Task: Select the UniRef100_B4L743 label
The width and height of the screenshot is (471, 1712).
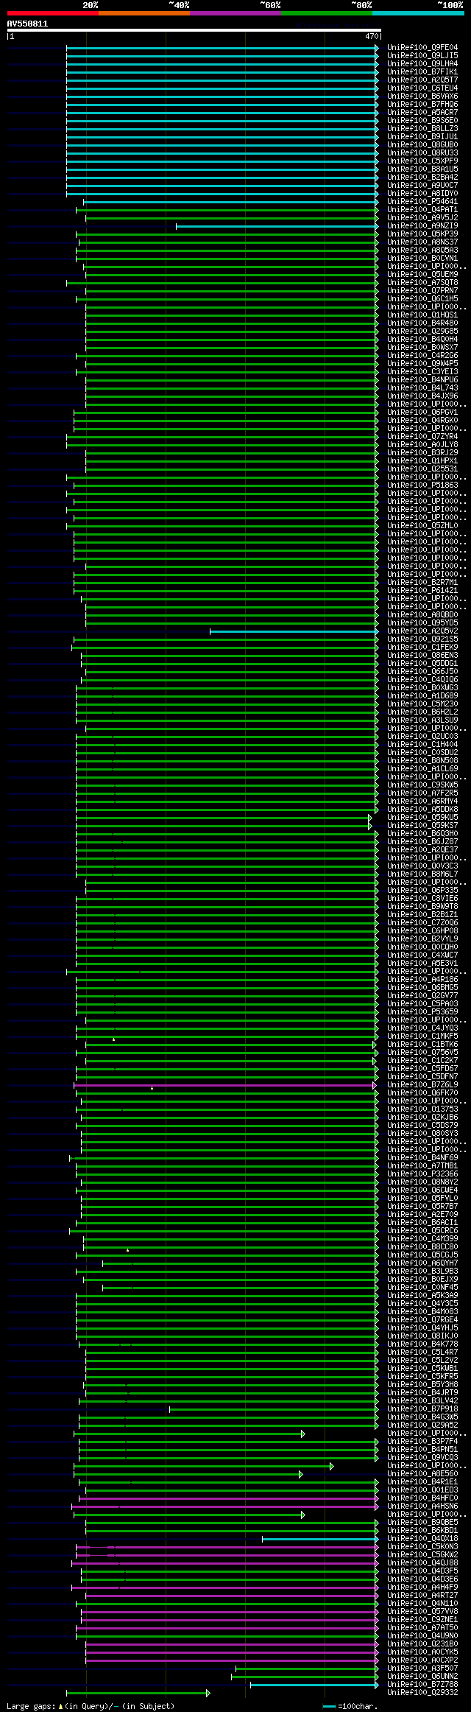Action: click(422, 388)
